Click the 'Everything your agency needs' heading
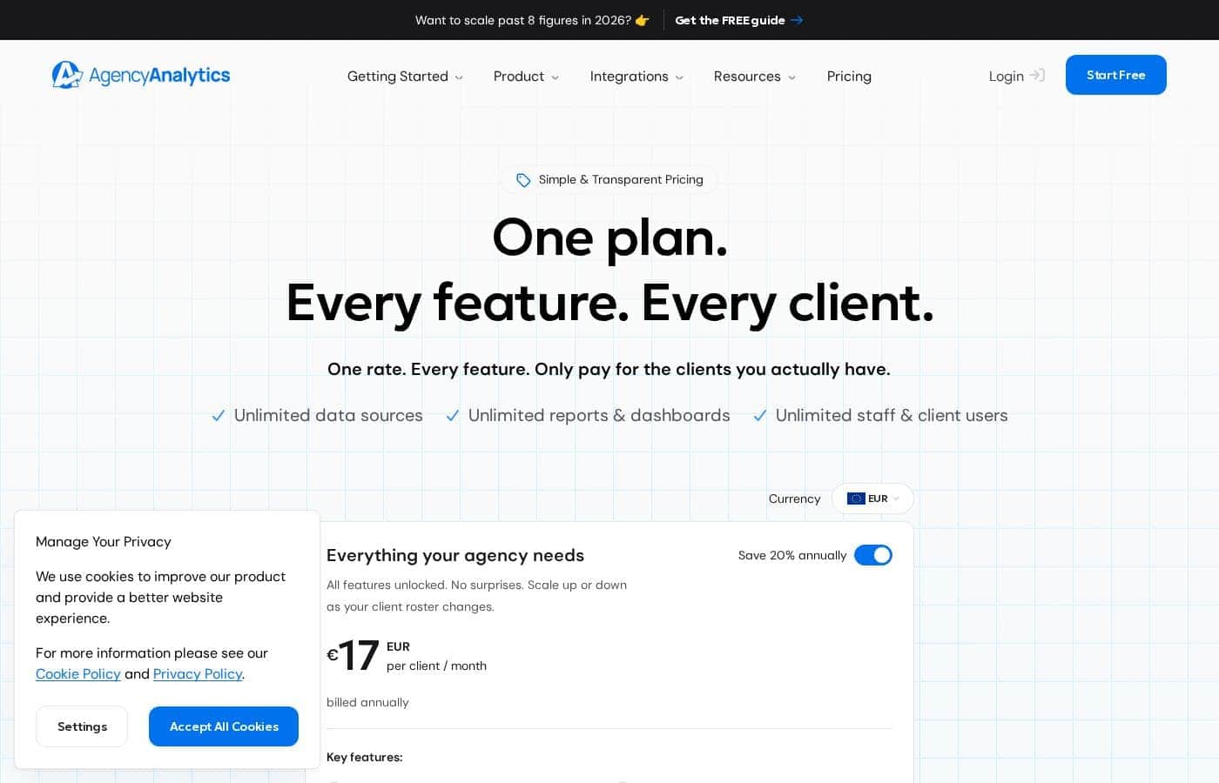1219x783 pixels. coord(455,555)
